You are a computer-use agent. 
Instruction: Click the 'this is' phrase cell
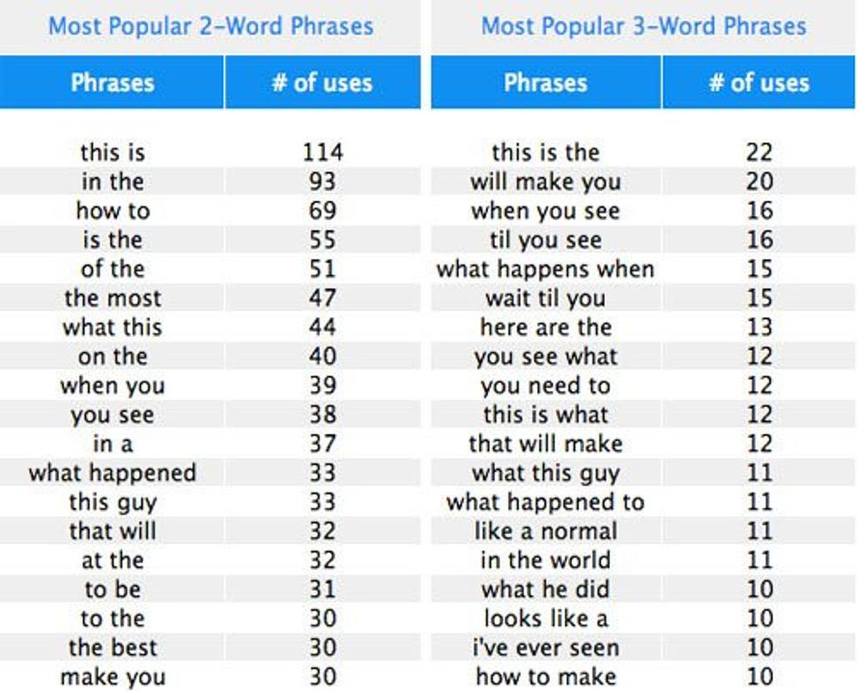(112, 152)
